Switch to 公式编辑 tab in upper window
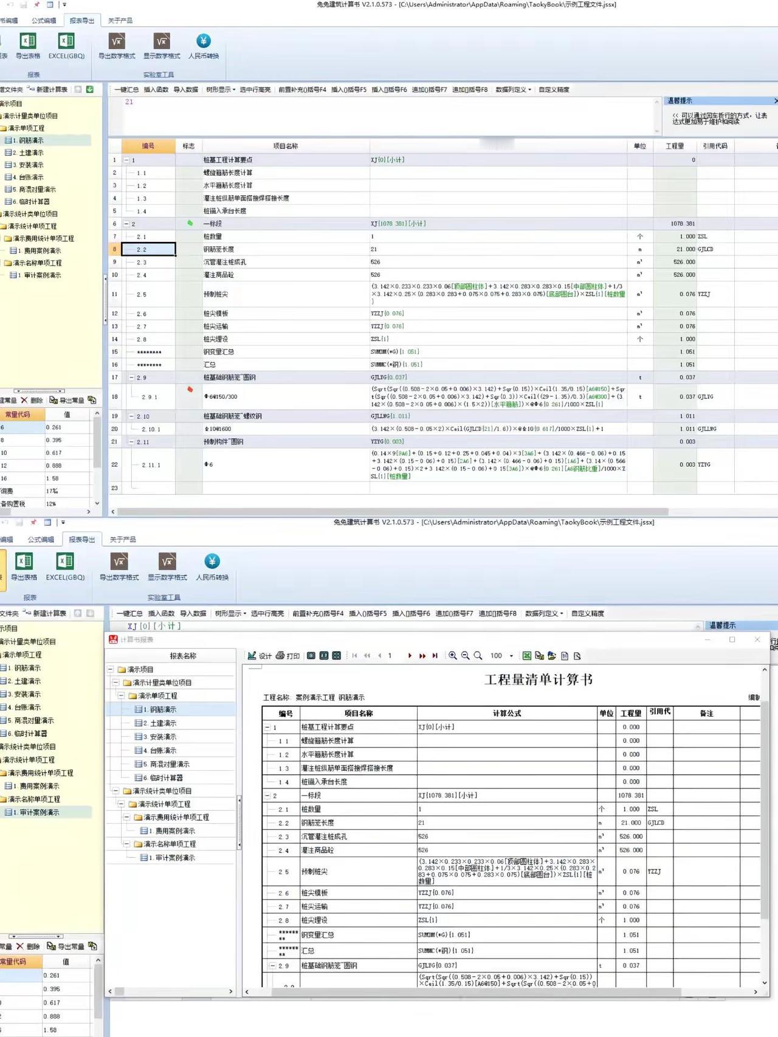 pyautogui.click(x=44, y=21)
